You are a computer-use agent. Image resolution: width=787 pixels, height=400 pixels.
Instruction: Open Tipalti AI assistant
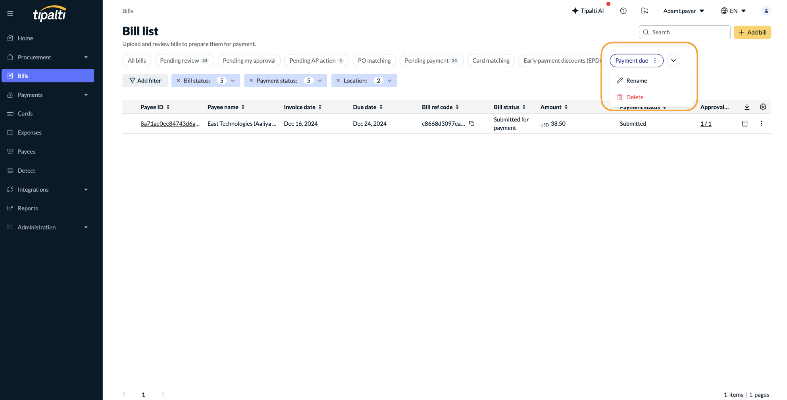point(588,11)
